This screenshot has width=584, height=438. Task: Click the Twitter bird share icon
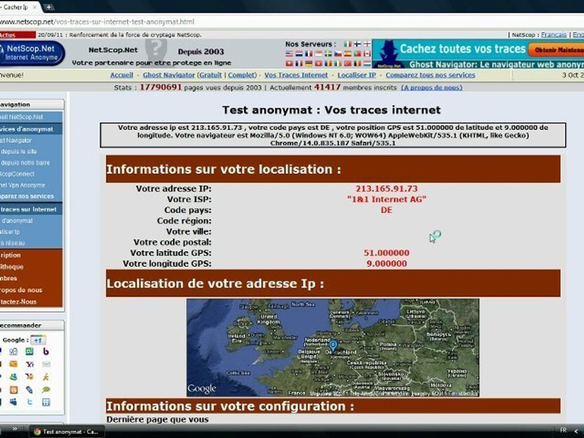pos(30,401)
